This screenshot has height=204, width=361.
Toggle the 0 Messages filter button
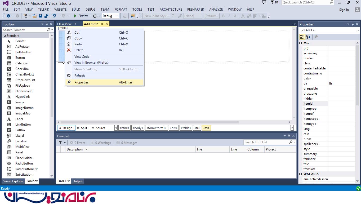(127, 143)
